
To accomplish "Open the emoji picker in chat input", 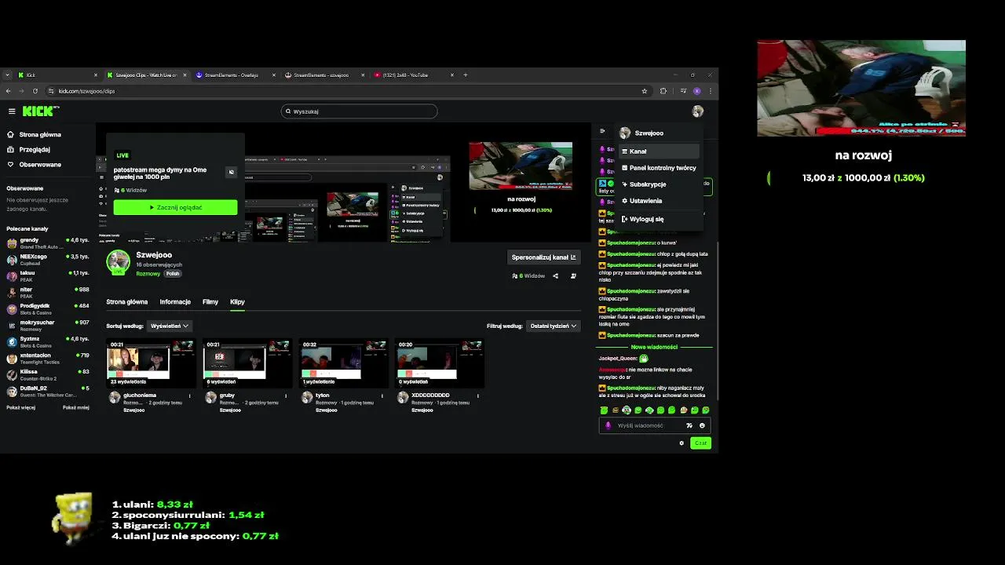I will [702, 425].
